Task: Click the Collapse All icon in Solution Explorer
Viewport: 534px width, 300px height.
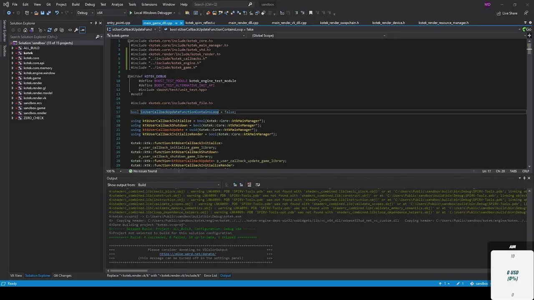Action: click(x=56, y=30)
